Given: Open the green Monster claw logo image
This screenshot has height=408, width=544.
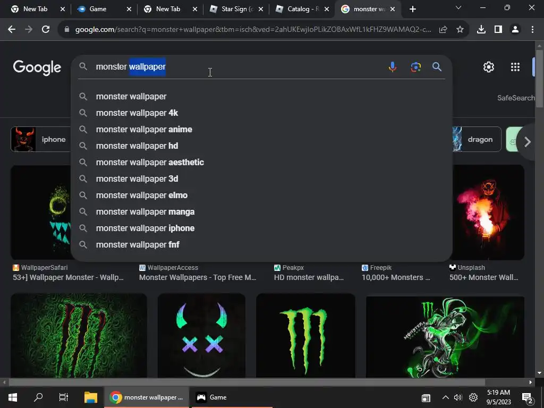Looking at the screenshot, I should point(305,336).
